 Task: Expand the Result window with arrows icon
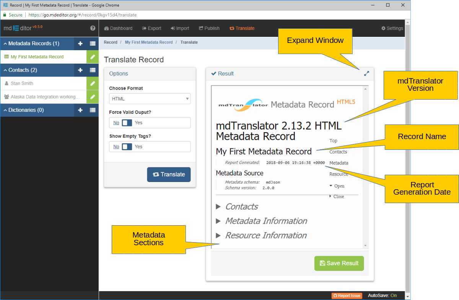tap(366, 74)
